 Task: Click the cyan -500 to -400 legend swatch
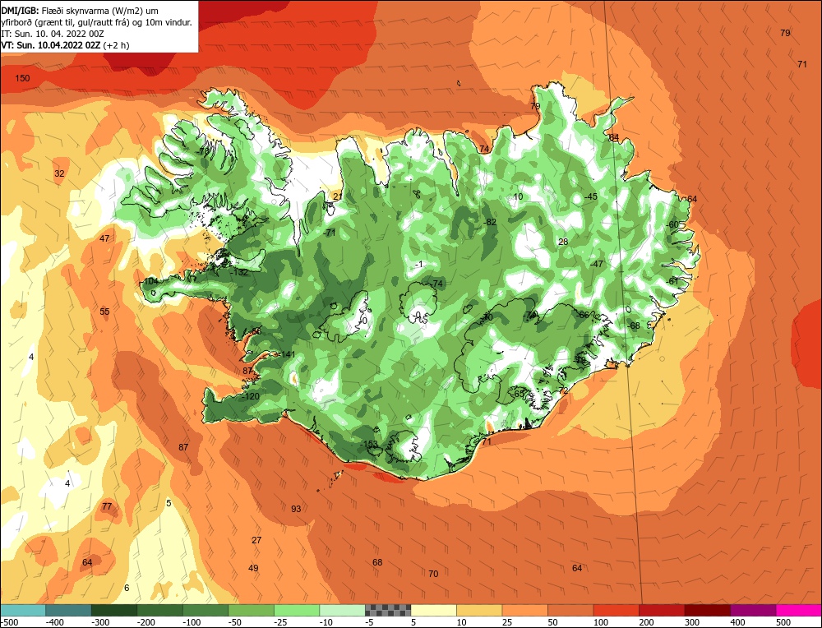tap(23, 610)
